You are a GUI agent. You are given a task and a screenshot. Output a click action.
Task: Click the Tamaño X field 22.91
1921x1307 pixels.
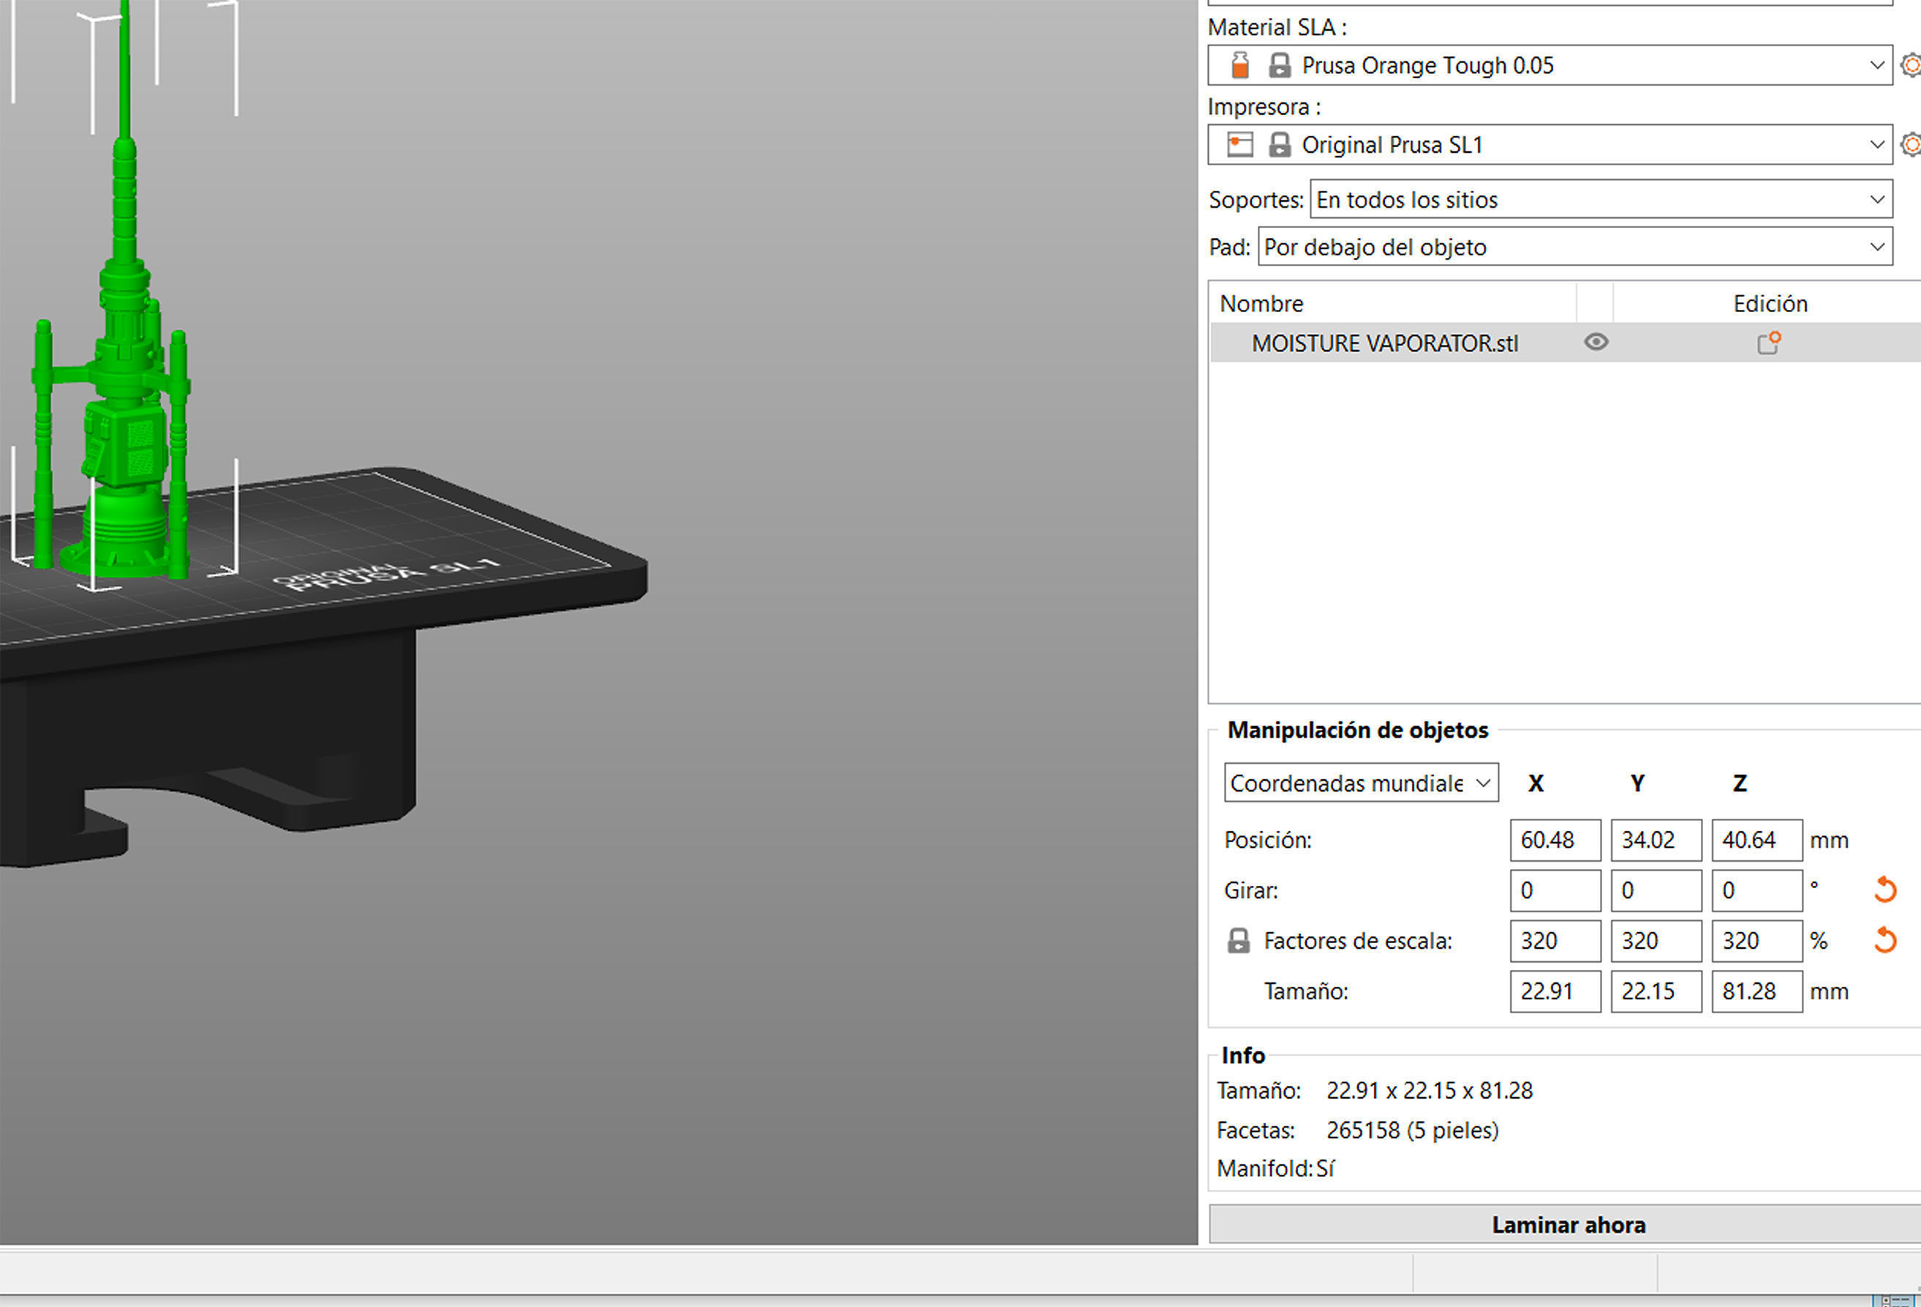tap(1555, 991)
